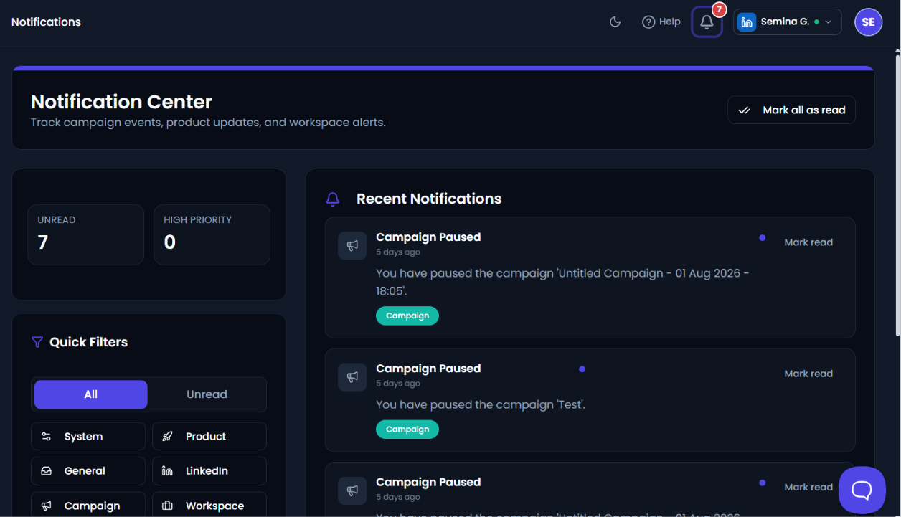Select the All filter toggle
Screen dimensions: 901x517
pyautogui.click(x=91, y=394)
